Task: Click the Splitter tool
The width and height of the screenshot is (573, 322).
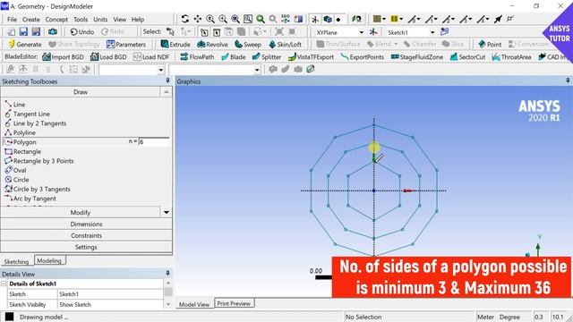Action: tap(267, 57)
